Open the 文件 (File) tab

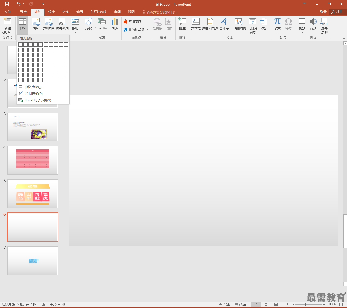(8, 12)
